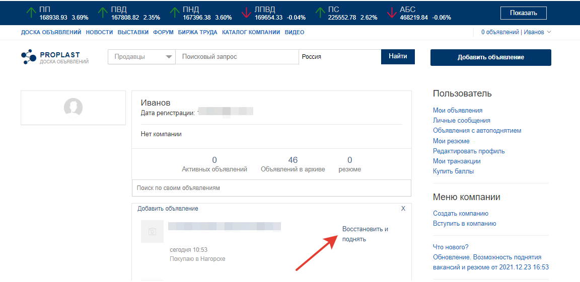Click Создать компанию link
580x282 pixels.
click(x=461, y=213)
